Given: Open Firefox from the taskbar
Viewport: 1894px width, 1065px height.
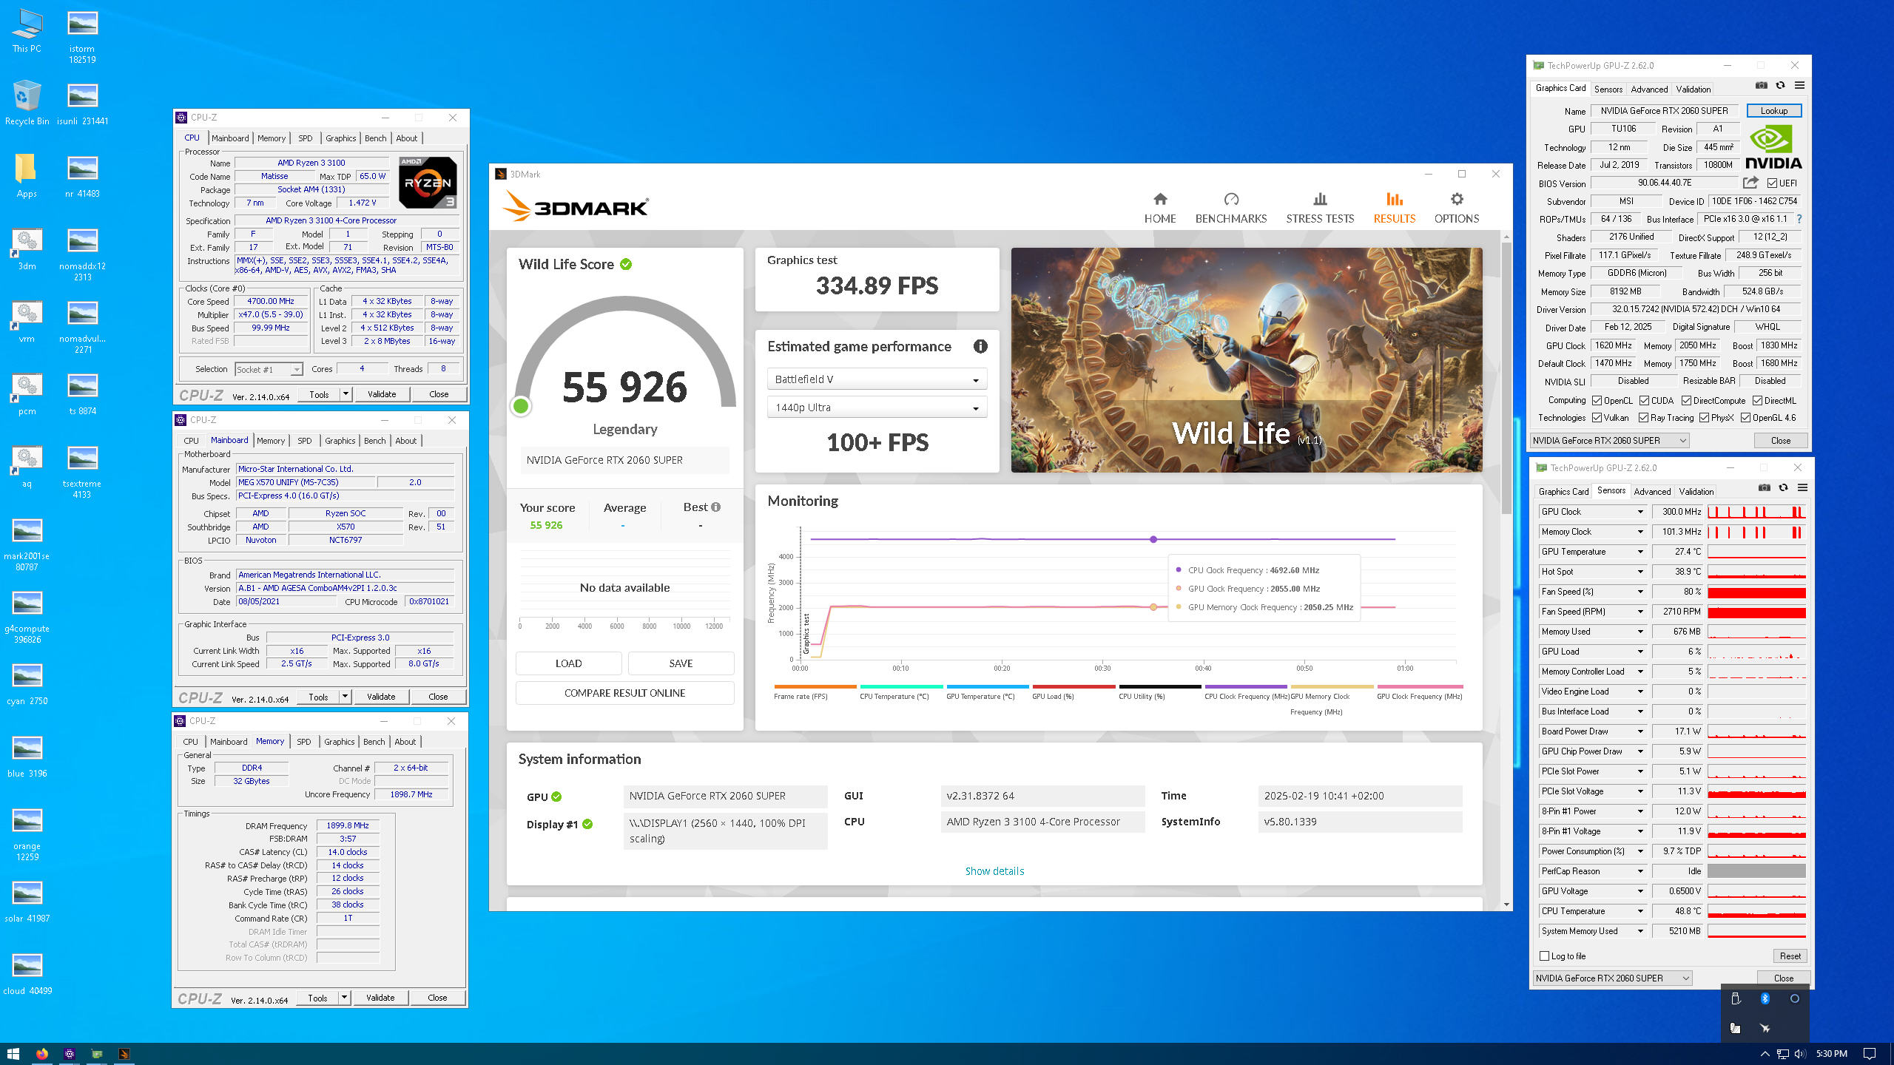Looking at the screenshot, I should point(42,1054).
